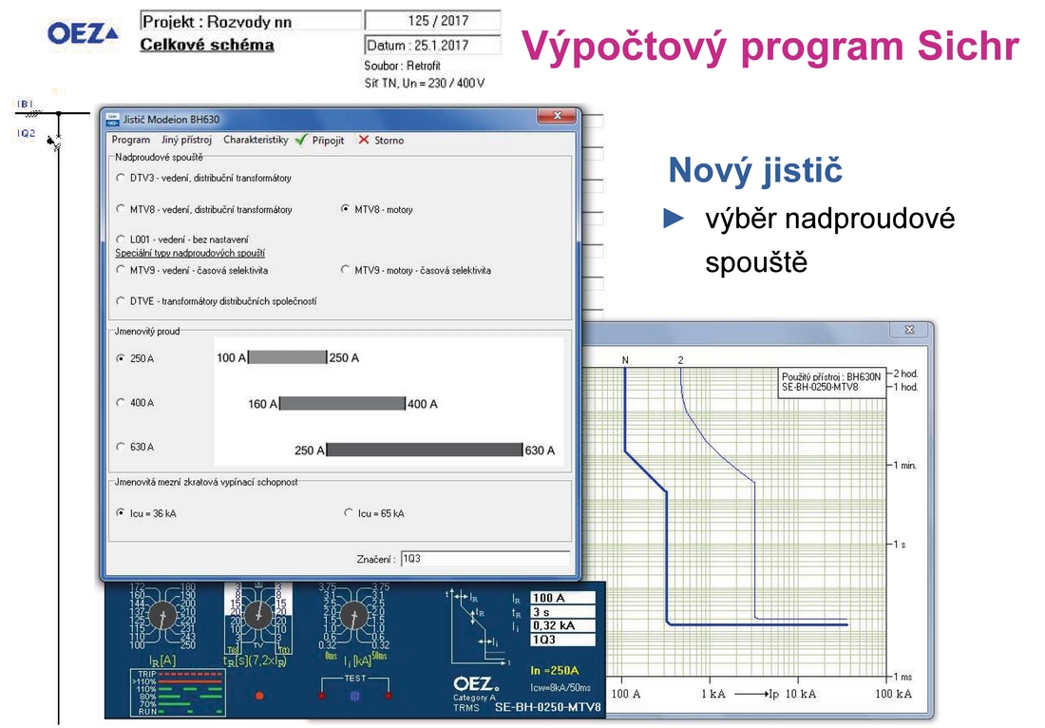
Task: Click the TRIP load indicator panel
Action: coord(178,694)
